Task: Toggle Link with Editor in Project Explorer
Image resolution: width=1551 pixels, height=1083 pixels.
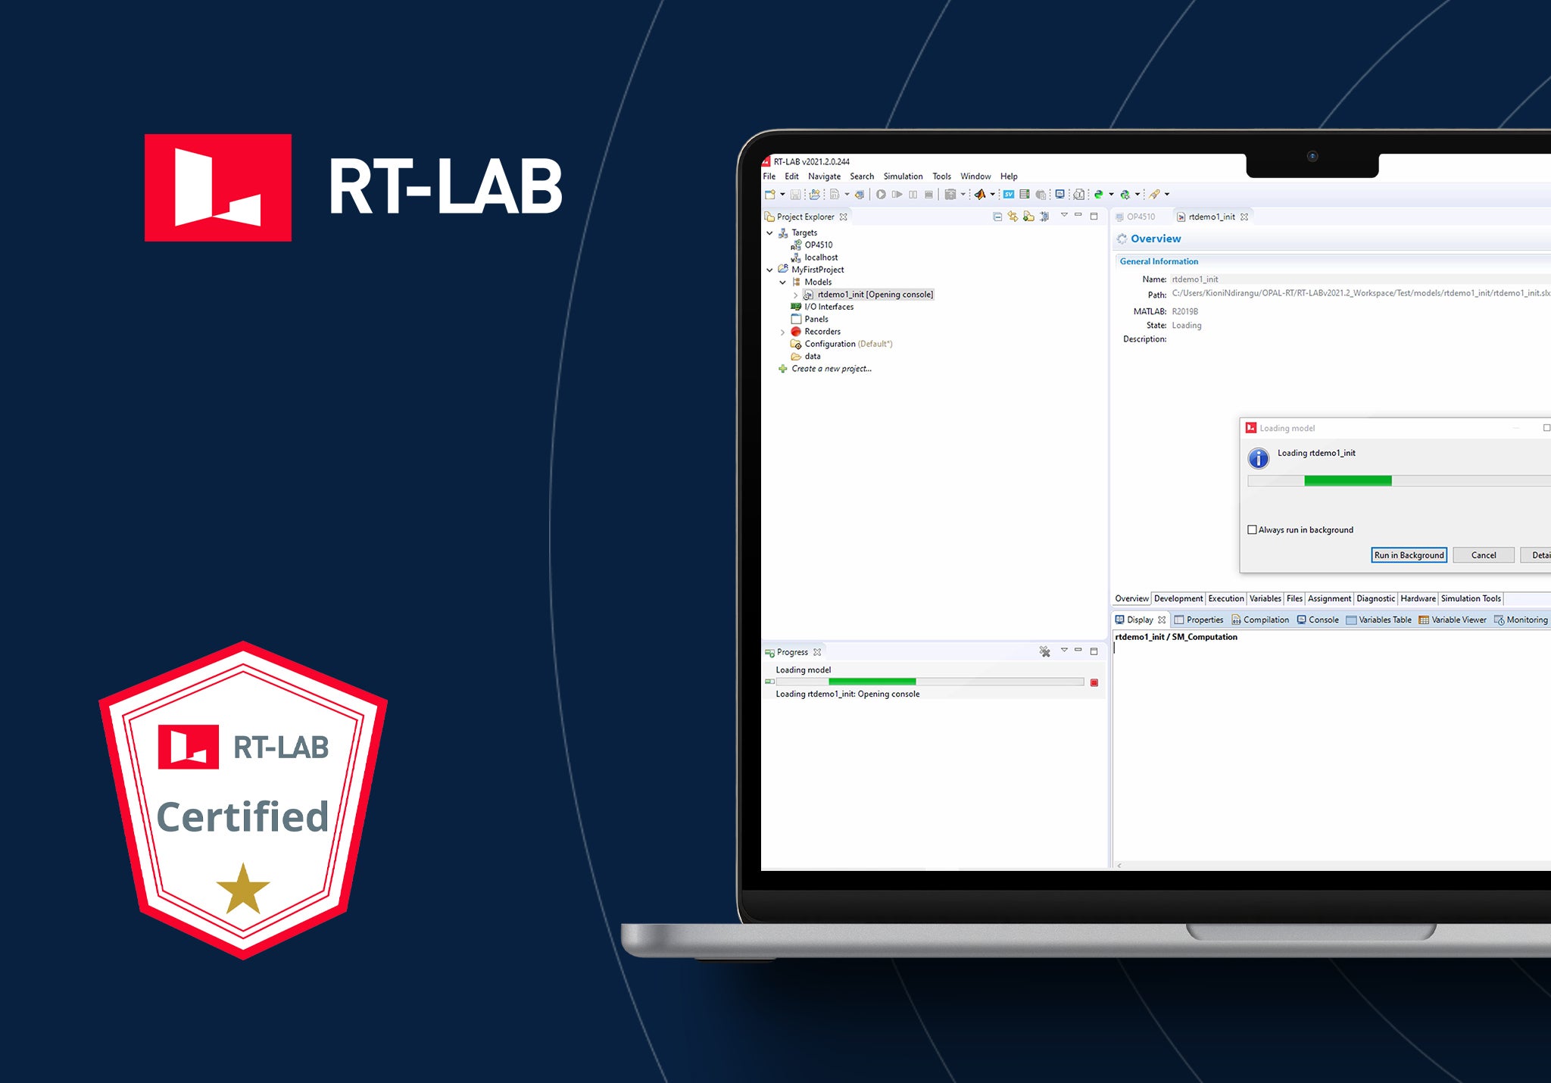Action: tap(1013, 217)
